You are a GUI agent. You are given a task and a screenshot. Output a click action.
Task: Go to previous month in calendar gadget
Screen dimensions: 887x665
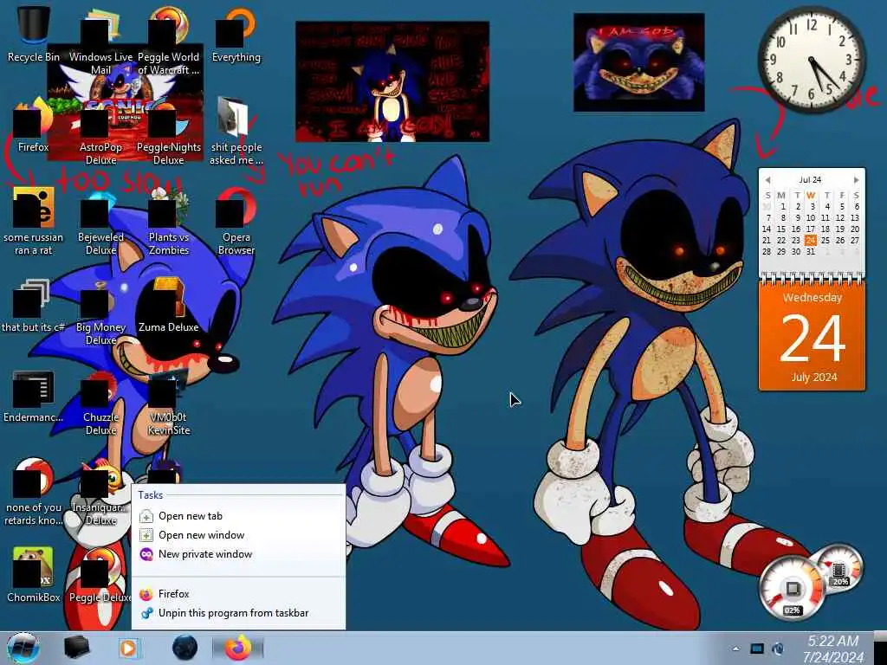[767, 180]
